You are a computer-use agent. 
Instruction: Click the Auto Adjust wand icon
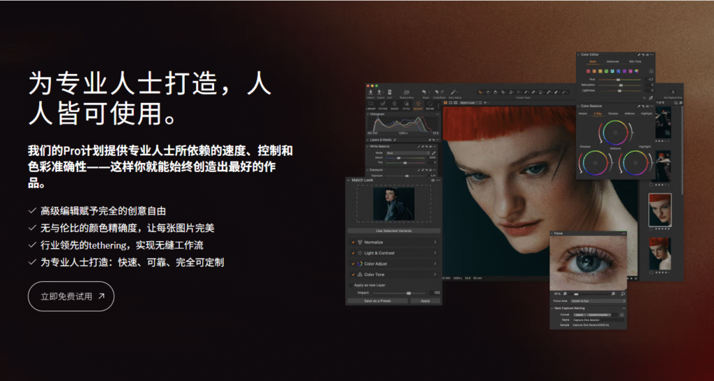pos(454,92)
